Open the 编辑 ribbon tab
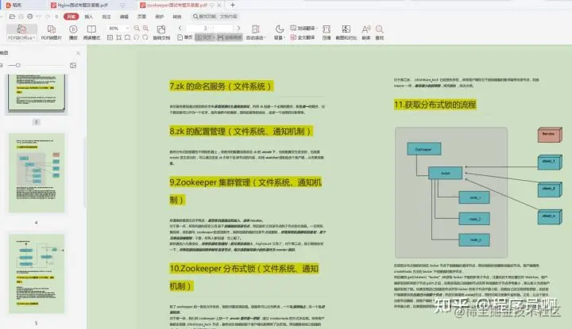 (x=124, y=17)
